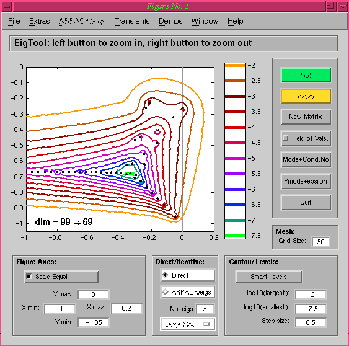Open the File menu
Image resolution: width=349 pixels, height=346 pixels.
[x=14, y=21]
